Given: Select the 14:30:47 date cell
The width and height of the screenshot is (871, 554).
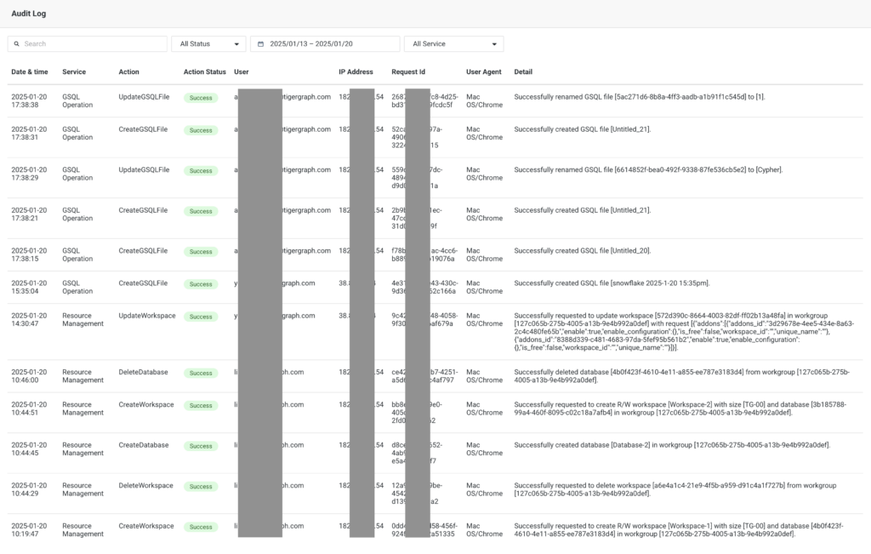Looking at the screenshot, I should tap(29, 319).
